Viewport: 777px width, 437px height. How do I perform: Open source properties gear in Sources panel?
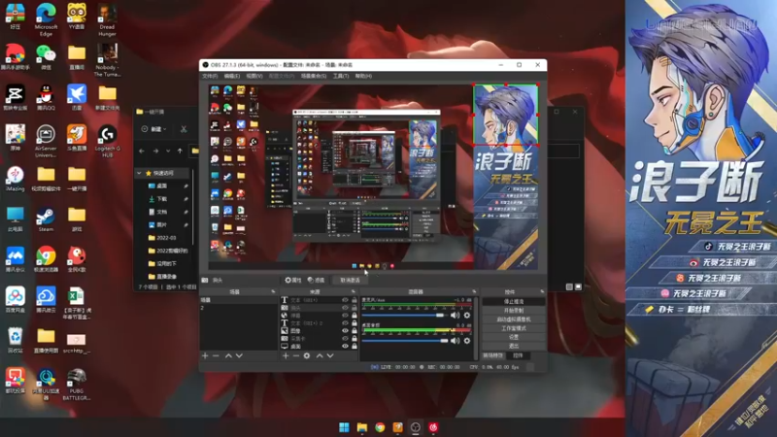pyautogui.click(x=307, y=355)
